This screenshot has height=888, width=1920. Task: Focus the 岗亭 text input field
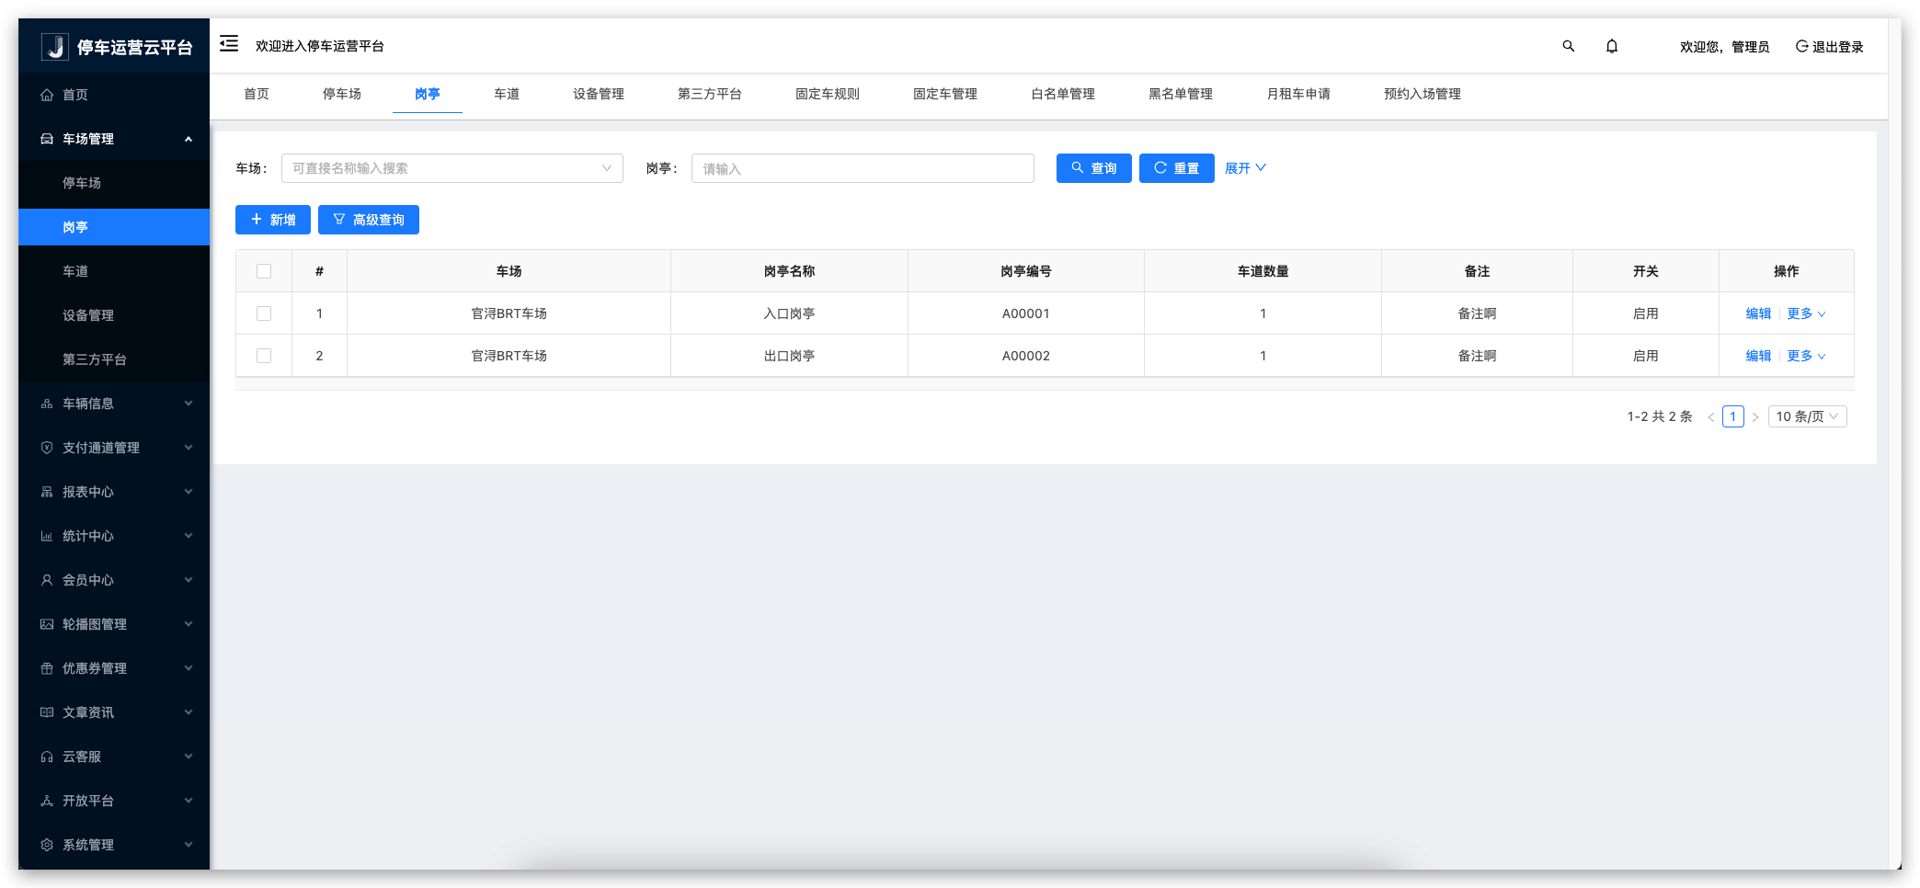(x=863, y=168)
